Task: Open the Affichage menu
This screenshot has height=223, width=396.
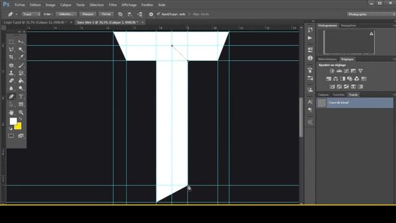Action: coord(129,5)
